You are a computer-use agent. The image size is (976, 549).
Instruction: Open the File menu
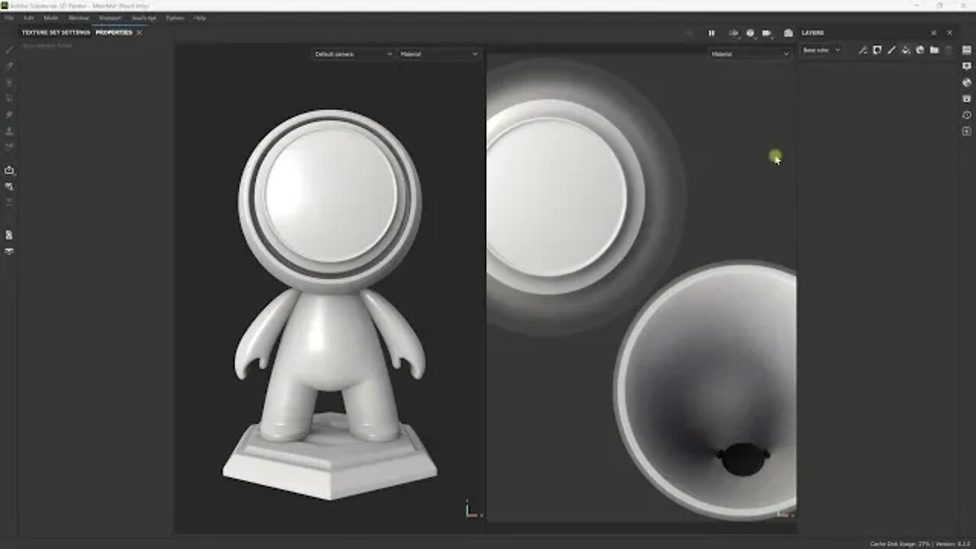coord(9,18)
